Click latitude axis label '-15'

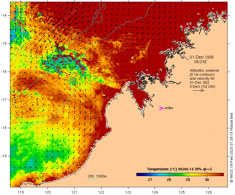[3, 44]
